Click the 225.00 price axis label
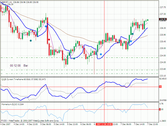167x126 pixels. pos(163,48)
